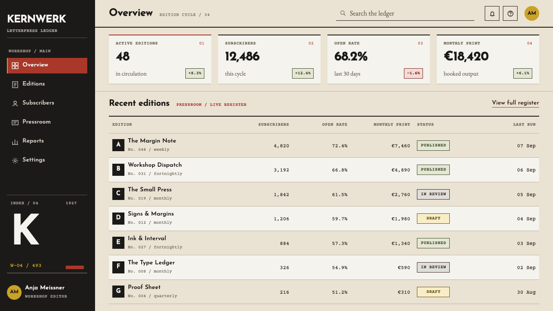Click the Active Editions stat card

pos(160,59)
